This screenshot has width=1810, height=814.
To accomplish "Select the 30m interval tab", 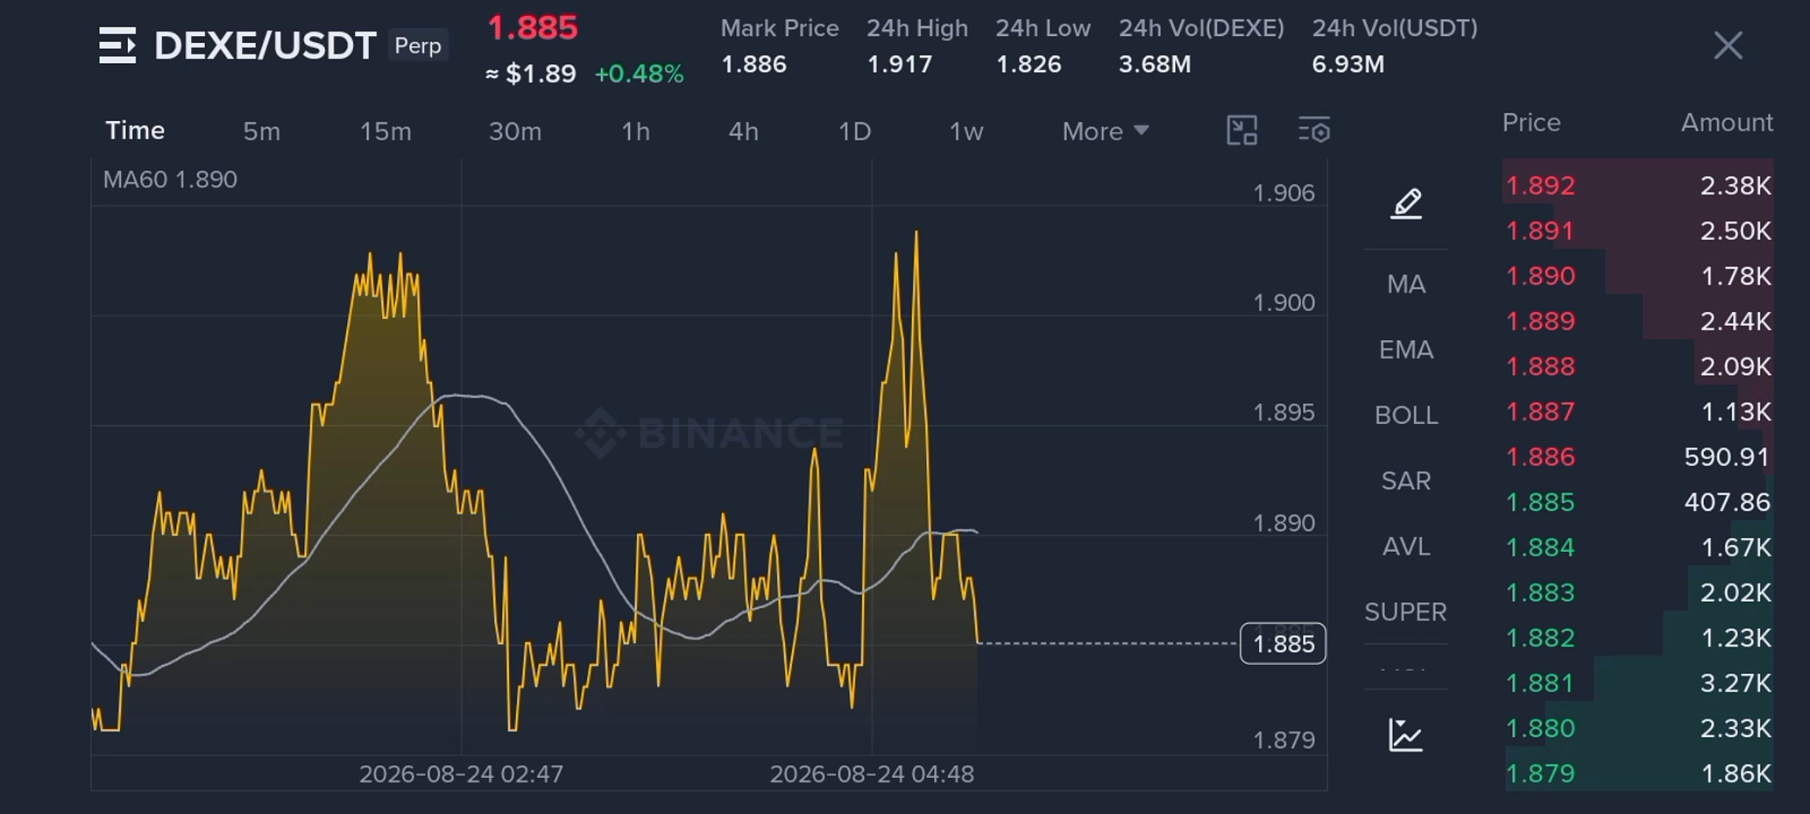I will (515, 131).
